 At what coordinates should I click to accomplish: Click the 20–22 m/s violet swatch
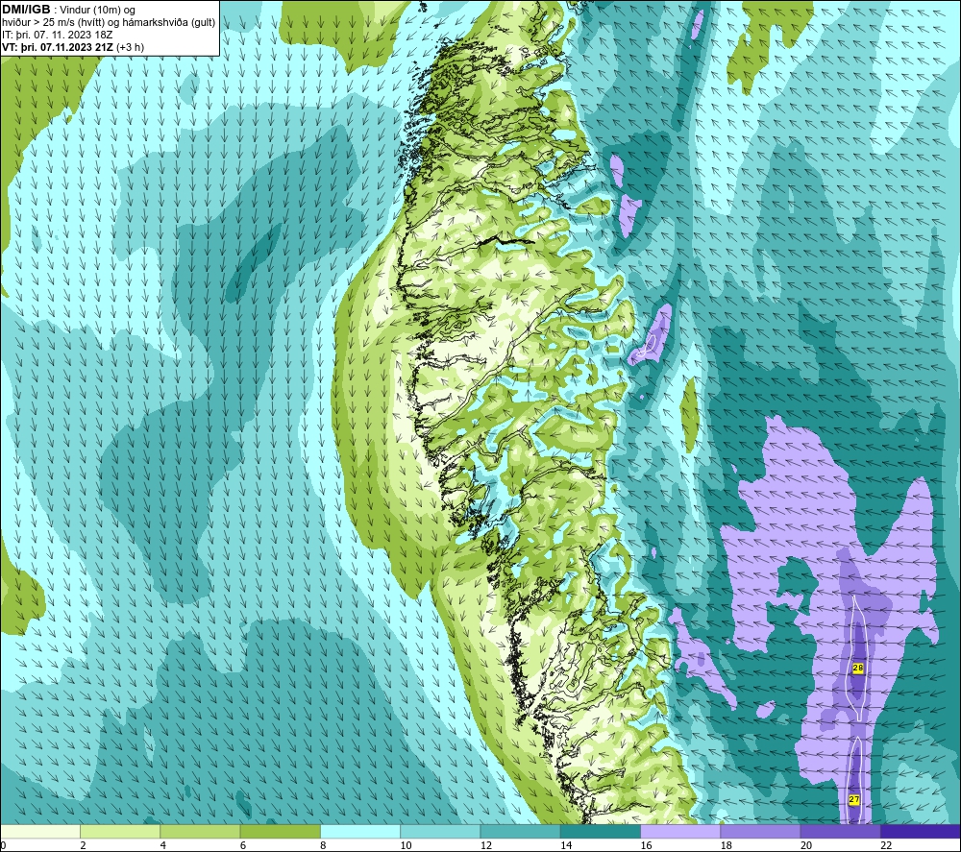[841, 831]
